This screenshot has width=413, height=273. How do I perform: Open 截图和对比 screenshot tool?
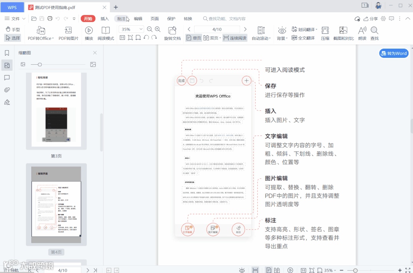[x=343, y=33]
